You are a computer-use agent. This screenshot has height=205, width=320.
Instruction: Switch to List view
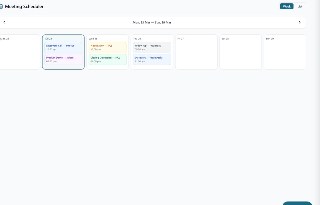[300, 6]
